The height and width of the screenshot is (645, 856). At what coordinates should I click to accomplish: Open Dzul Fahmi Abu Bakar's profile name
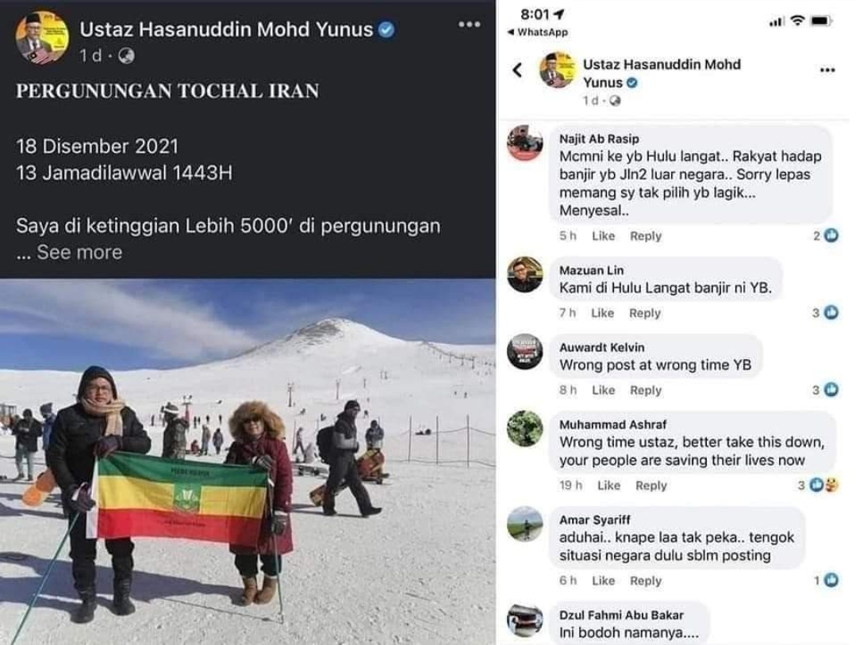621,615
